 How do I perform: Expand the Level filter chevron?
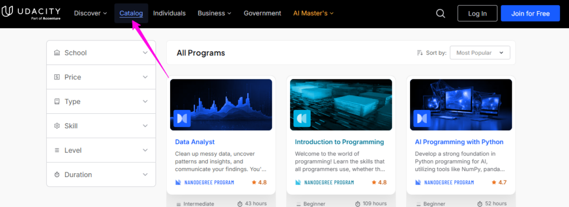145,150
